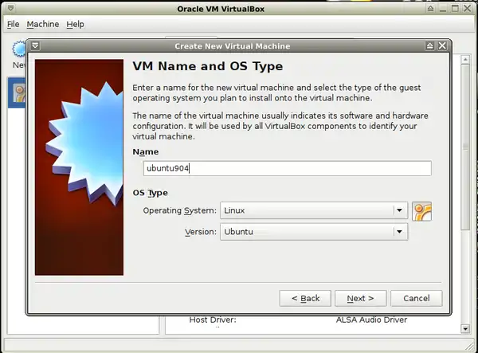Close the Create New Virtual Machine dialog
The image size is (478, 353).
pyautogui.click(x=443, y=46)
